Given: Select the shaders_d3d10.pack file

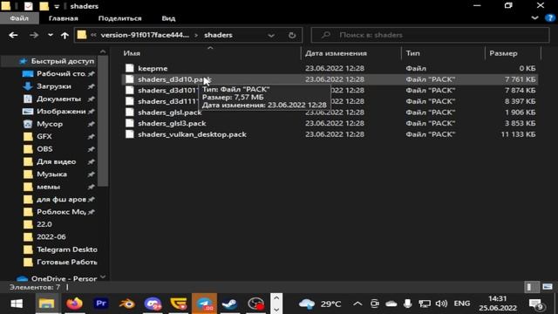Looking at the screenshot, I should 174,79.
